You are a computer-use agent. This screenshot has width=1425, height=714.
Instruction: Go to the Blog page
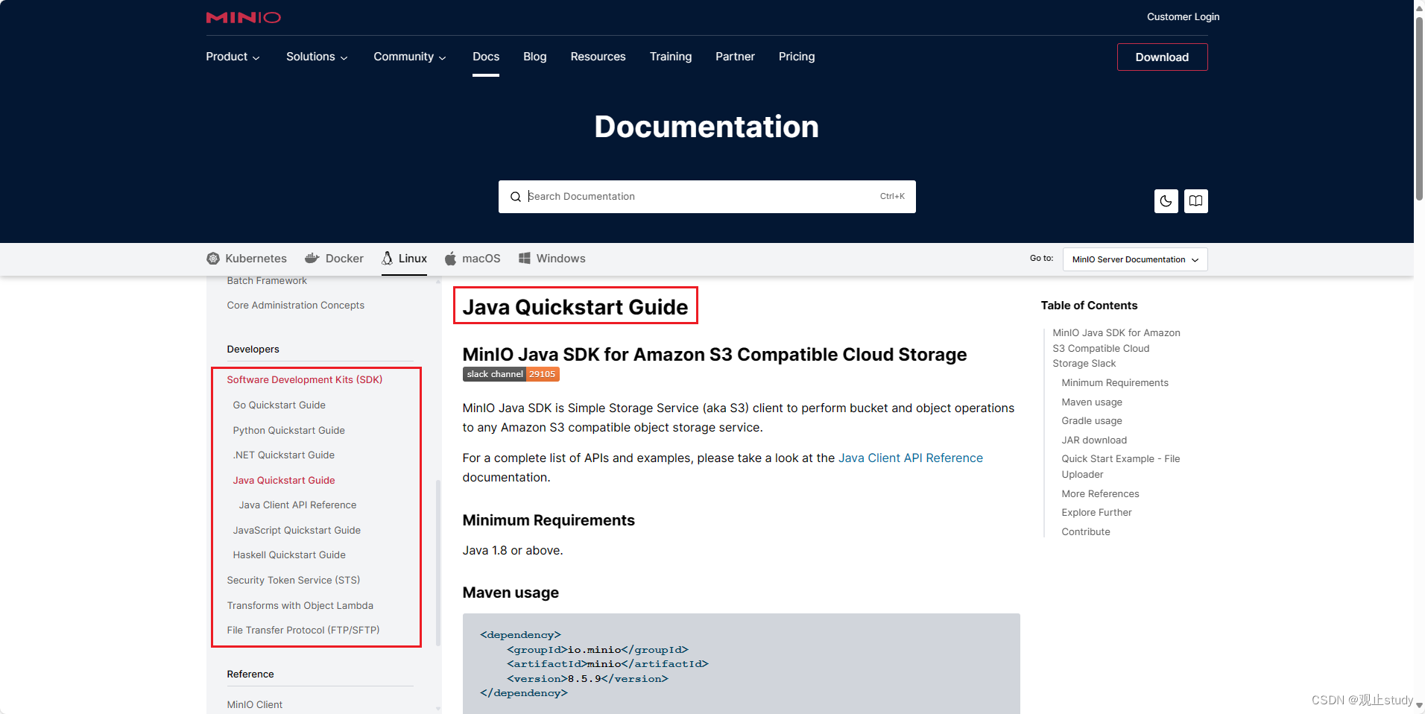tap(535, 57)
